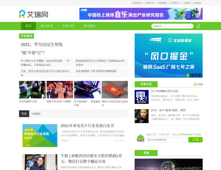Open title 2021年来电名片行业发展白皮书
The width and height of the screenshot is (221, 170).
point(87,125)
